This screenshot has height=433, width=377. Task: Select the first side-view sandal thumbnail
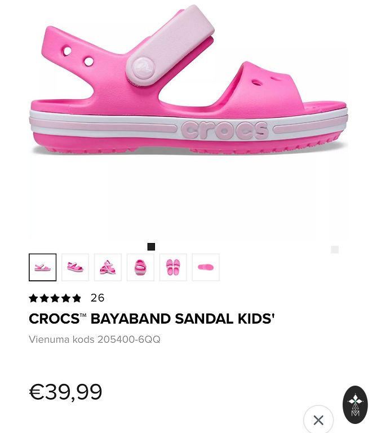pos(42,267)
